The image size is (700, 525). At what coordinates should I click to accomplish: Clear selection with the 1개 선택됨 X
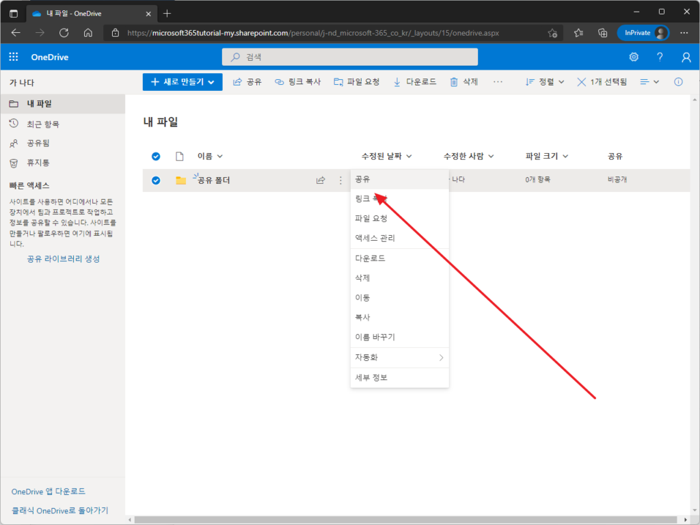pyautogui.click(x=581, y=82)
